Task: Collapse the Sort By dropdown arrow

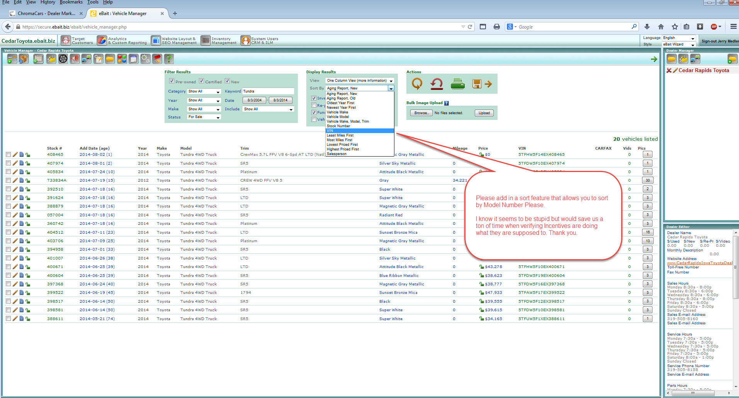Action: (x=391, y=88)
